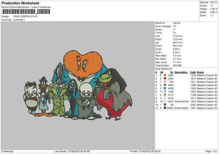The width and height of the screenshot is (219, 154).
Task: Click the barcode under the worksheet title
Action: (x=26, y=12)
